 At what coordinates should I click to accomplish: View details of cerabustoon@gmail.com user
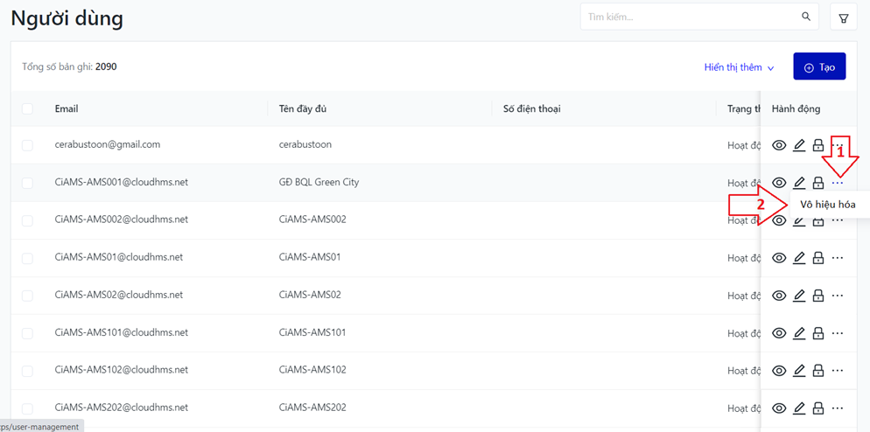(779, 145)
